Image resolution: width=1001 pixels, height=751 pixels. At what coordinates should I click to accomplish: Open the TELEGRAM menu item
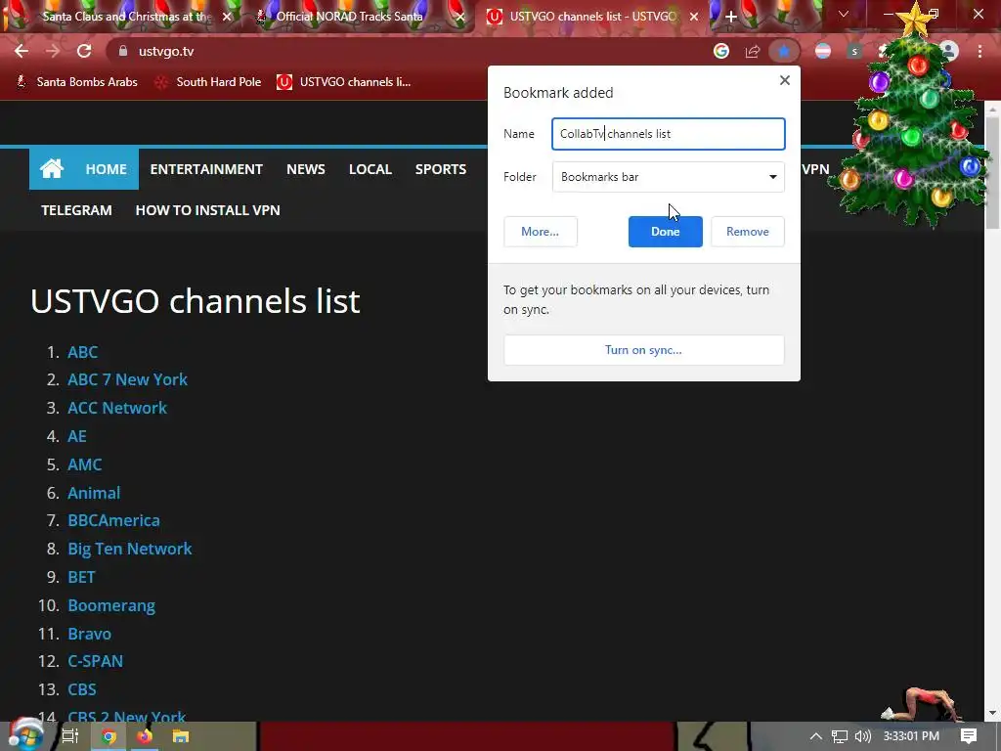pyautogui.click(x=76, y=210)
